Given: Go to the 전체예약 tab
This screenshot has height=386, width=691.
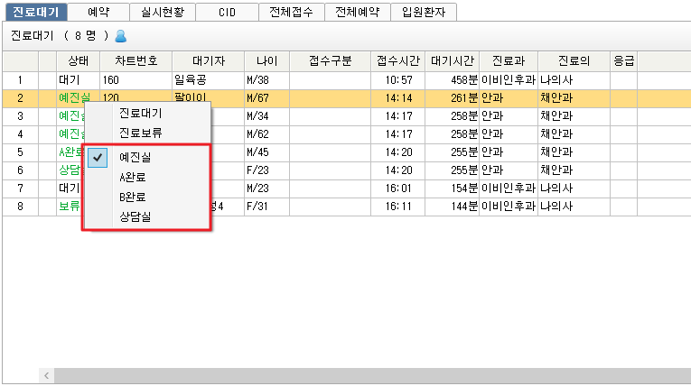Looking at the screenshot, I should (356, 12).
